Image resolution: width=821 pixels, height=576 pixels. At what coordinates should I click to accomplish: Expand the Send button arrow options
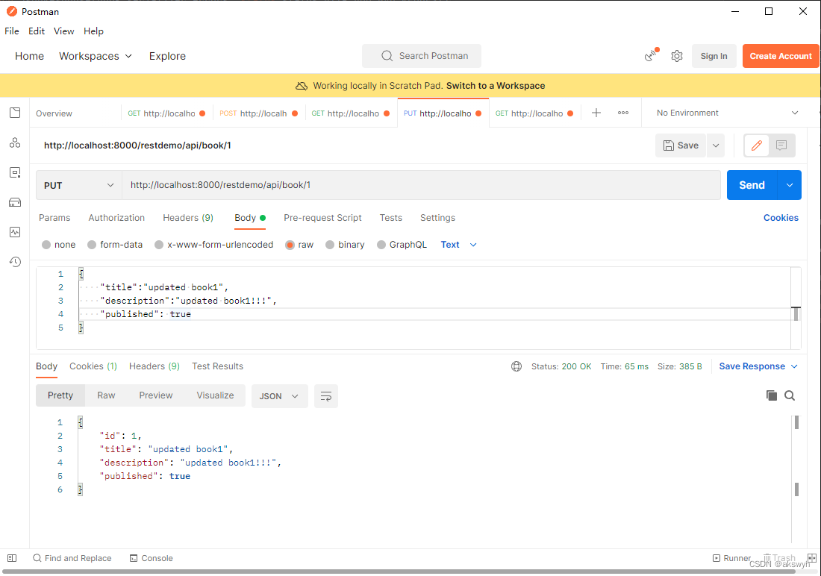tap(790, 185)
